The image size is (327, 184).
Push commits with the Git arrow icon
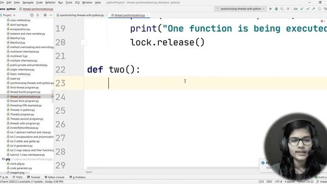pos(313,9)
